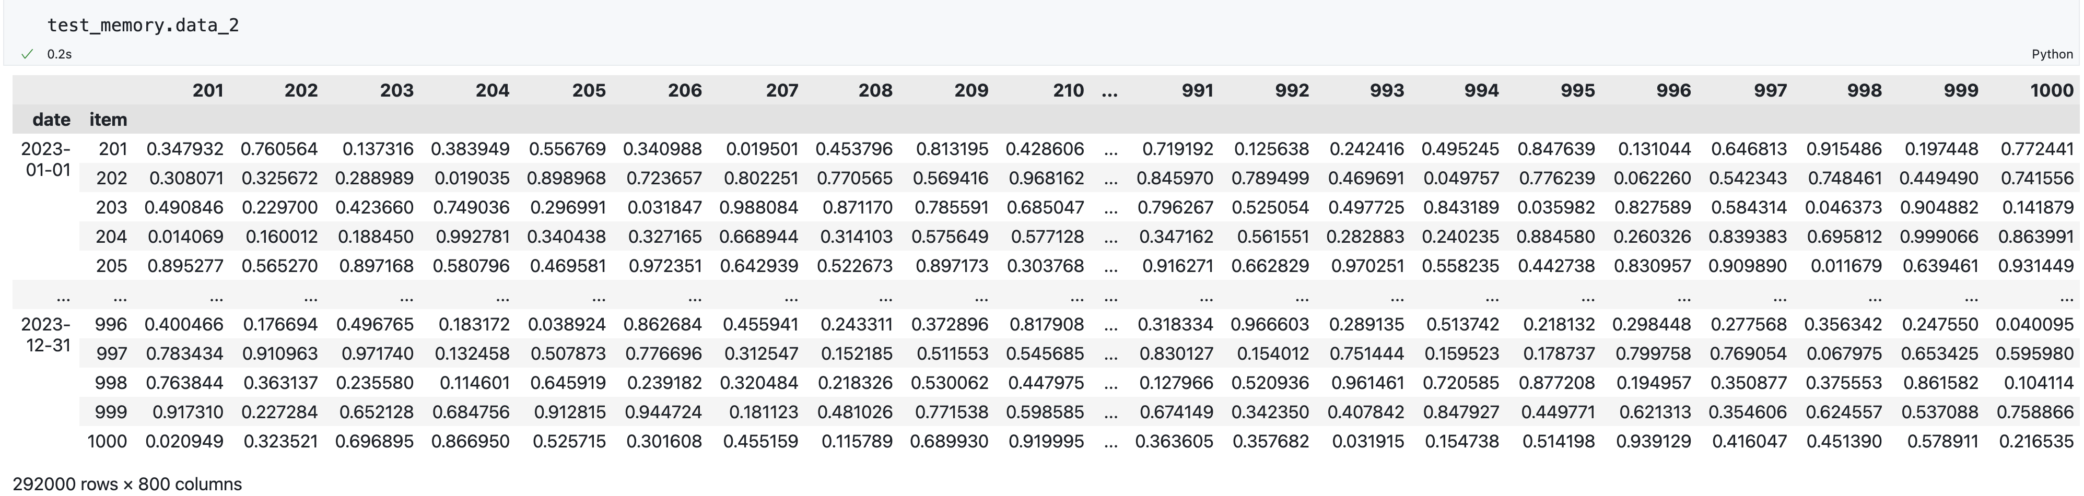Select column header 201
2084x496 pixels.
click(207, 91)
